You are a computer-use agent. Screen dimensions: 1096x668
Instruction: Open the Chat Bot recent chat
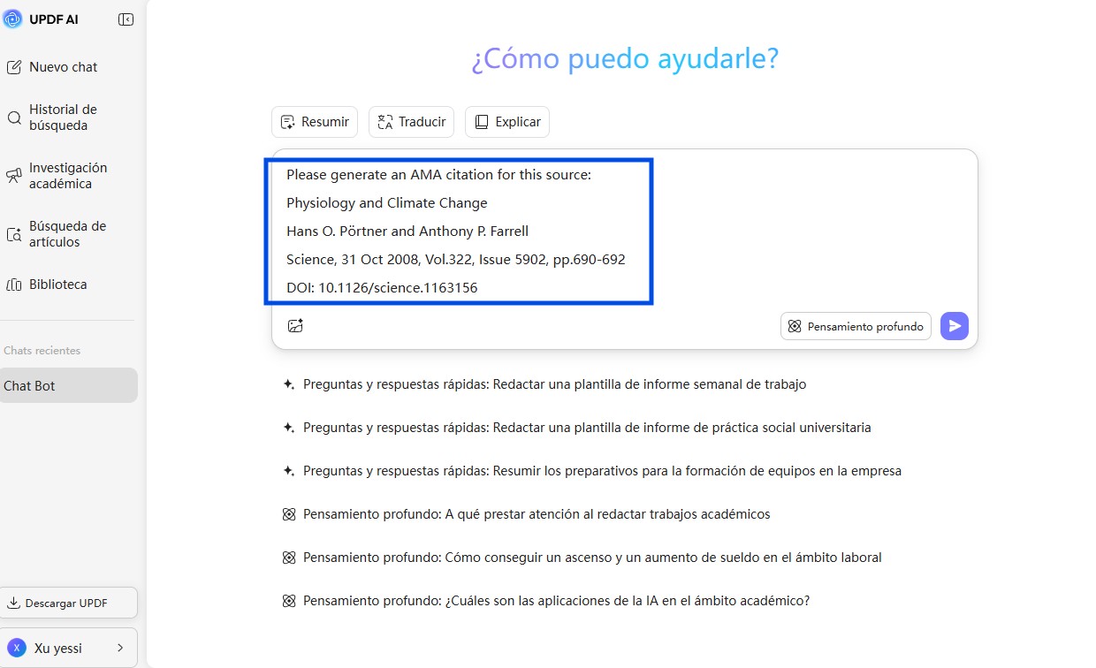69,385
